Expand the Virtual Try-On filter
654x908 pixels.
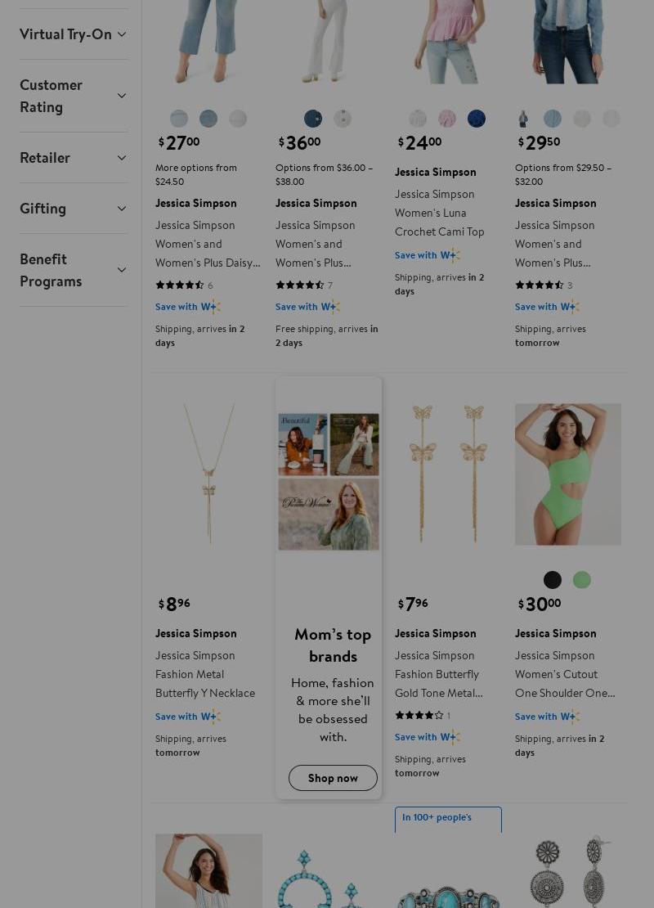click(74, 34)
